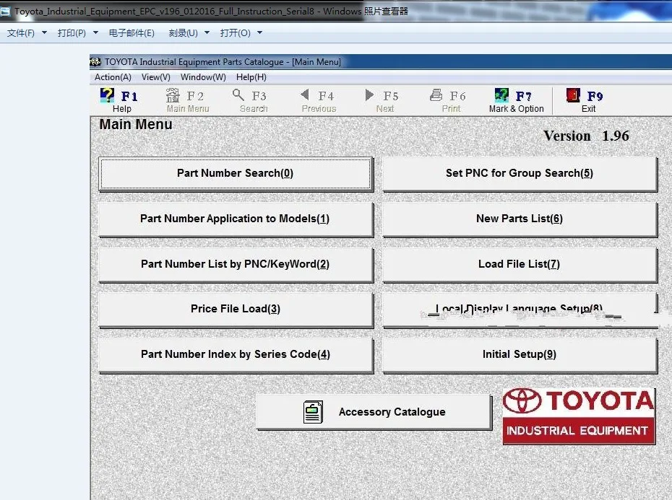Select Part Number List by PNC/KeyWord(2)

(x=236, y=265)
